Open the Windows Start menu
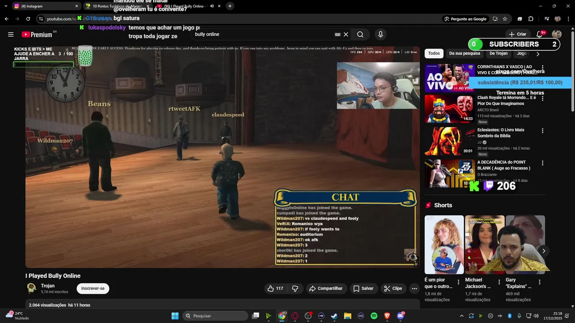This screenshot has height=323, width=575. click(175, 316)
